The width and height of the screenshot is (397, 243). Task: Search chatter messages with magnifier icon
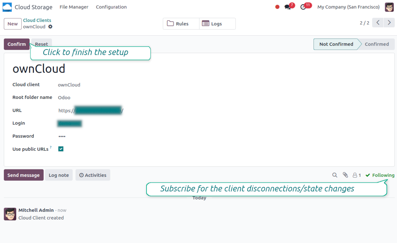(335, 175)
